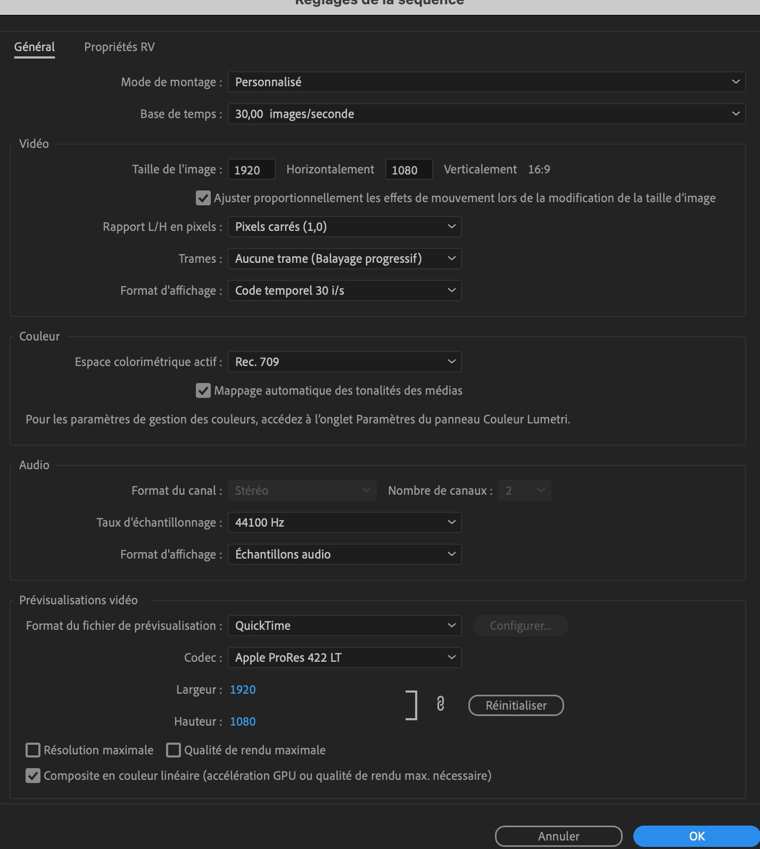
Task: Open the Espace colorimétrique actif dropdown
Action: 344,362
